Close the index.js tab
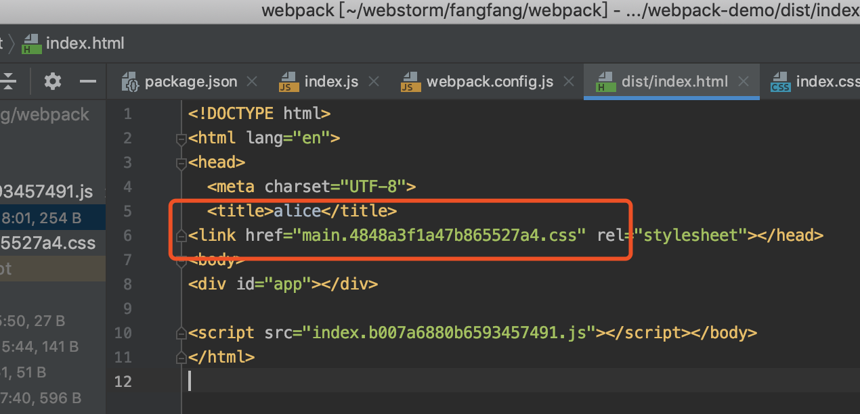Screen dimensions: 860x414 [x=373, y=82]
